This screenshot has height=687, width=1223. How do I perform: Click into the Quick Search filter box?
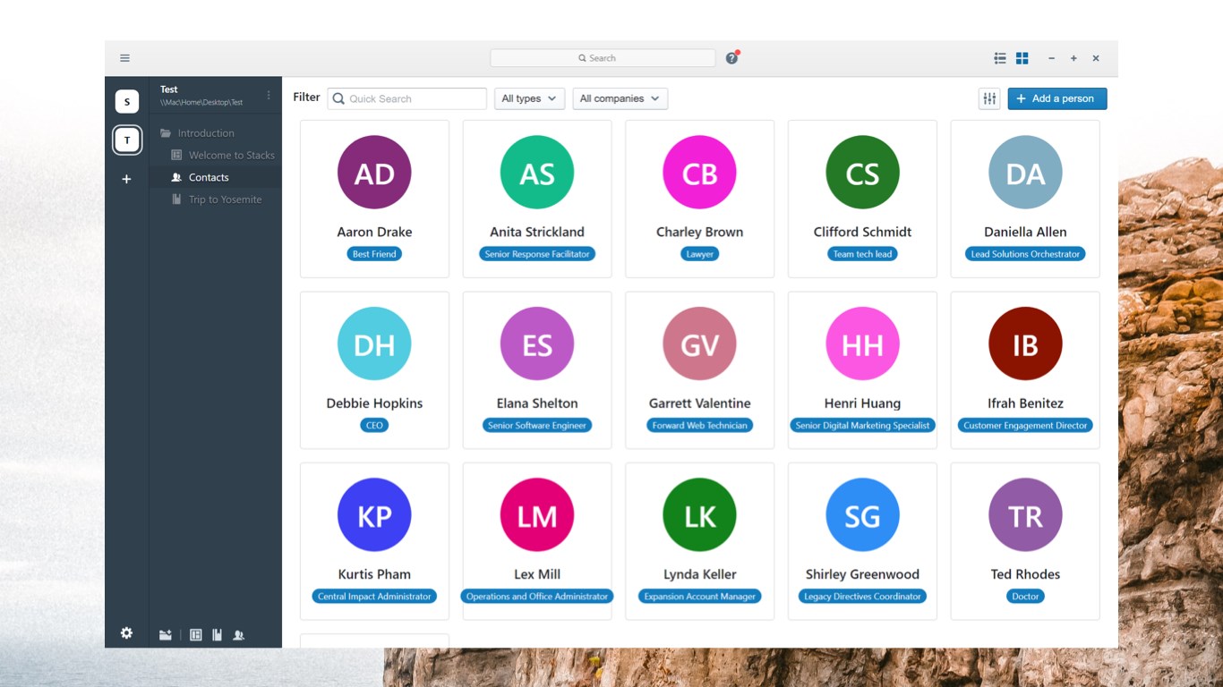407,98
